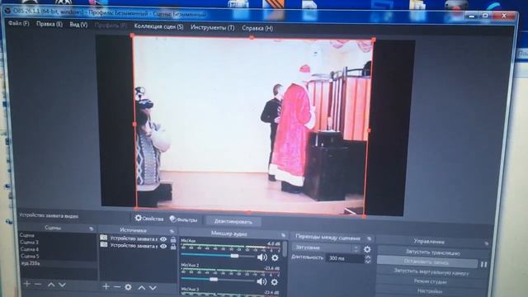
Task: Open the Коллекция сцен (S) menu
Action: [158, 26]
